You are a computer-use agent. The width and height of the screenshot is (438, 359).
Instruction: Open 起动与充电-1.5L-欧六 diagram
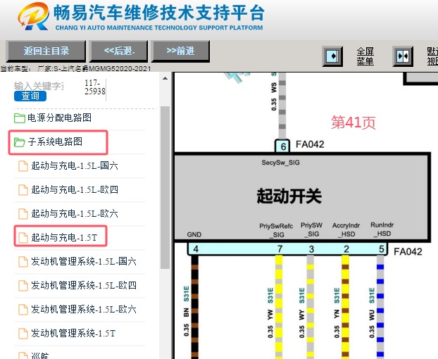[75, 214]
